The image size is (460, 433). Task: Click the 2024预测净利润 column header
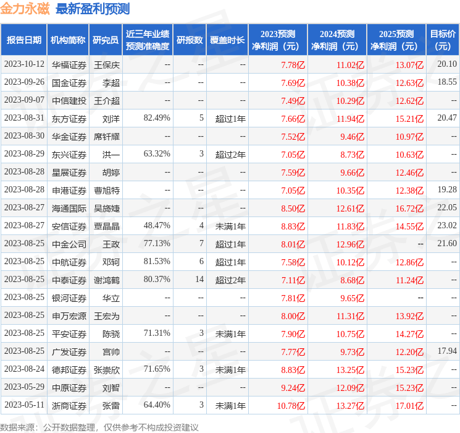point(337,40)
